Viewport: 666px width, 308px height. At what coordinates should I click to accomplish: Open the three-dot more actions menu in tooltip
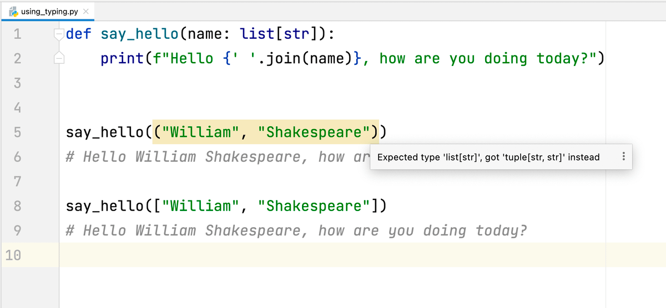click(x=624, y=157)
